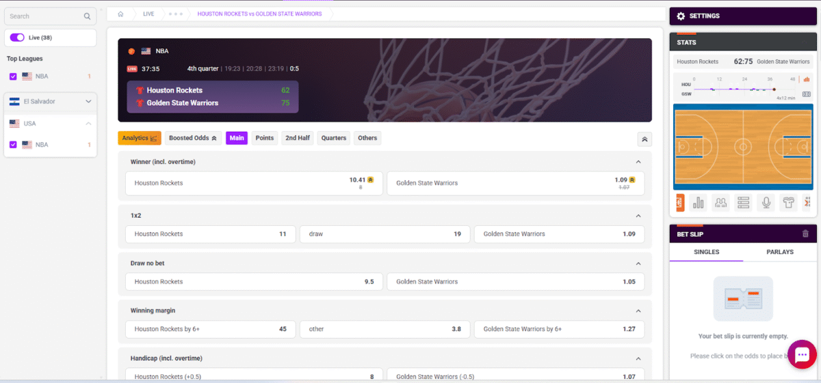
Task: Pick Golden State Warriors by 6+
Action: click(x=560, y=329)
